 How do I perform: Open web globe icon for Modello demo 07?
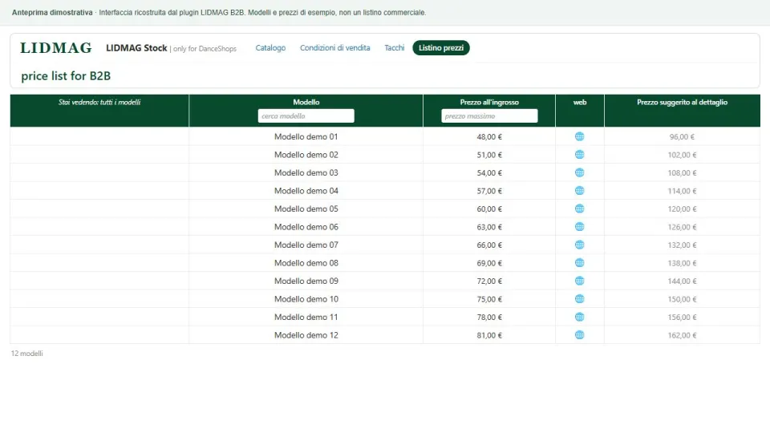click(x=579, y=245)
